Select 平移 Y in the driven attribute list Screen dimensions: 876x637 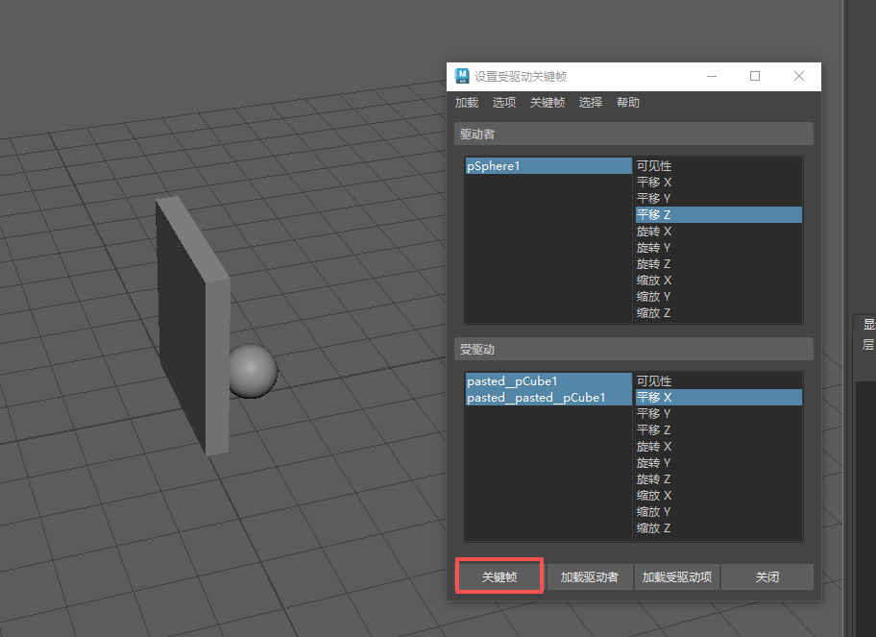719,413
